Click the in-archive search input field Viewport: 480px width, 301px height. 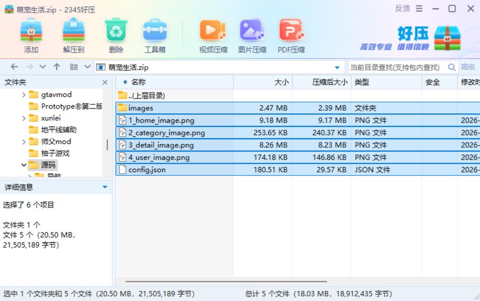pos(396,67)
